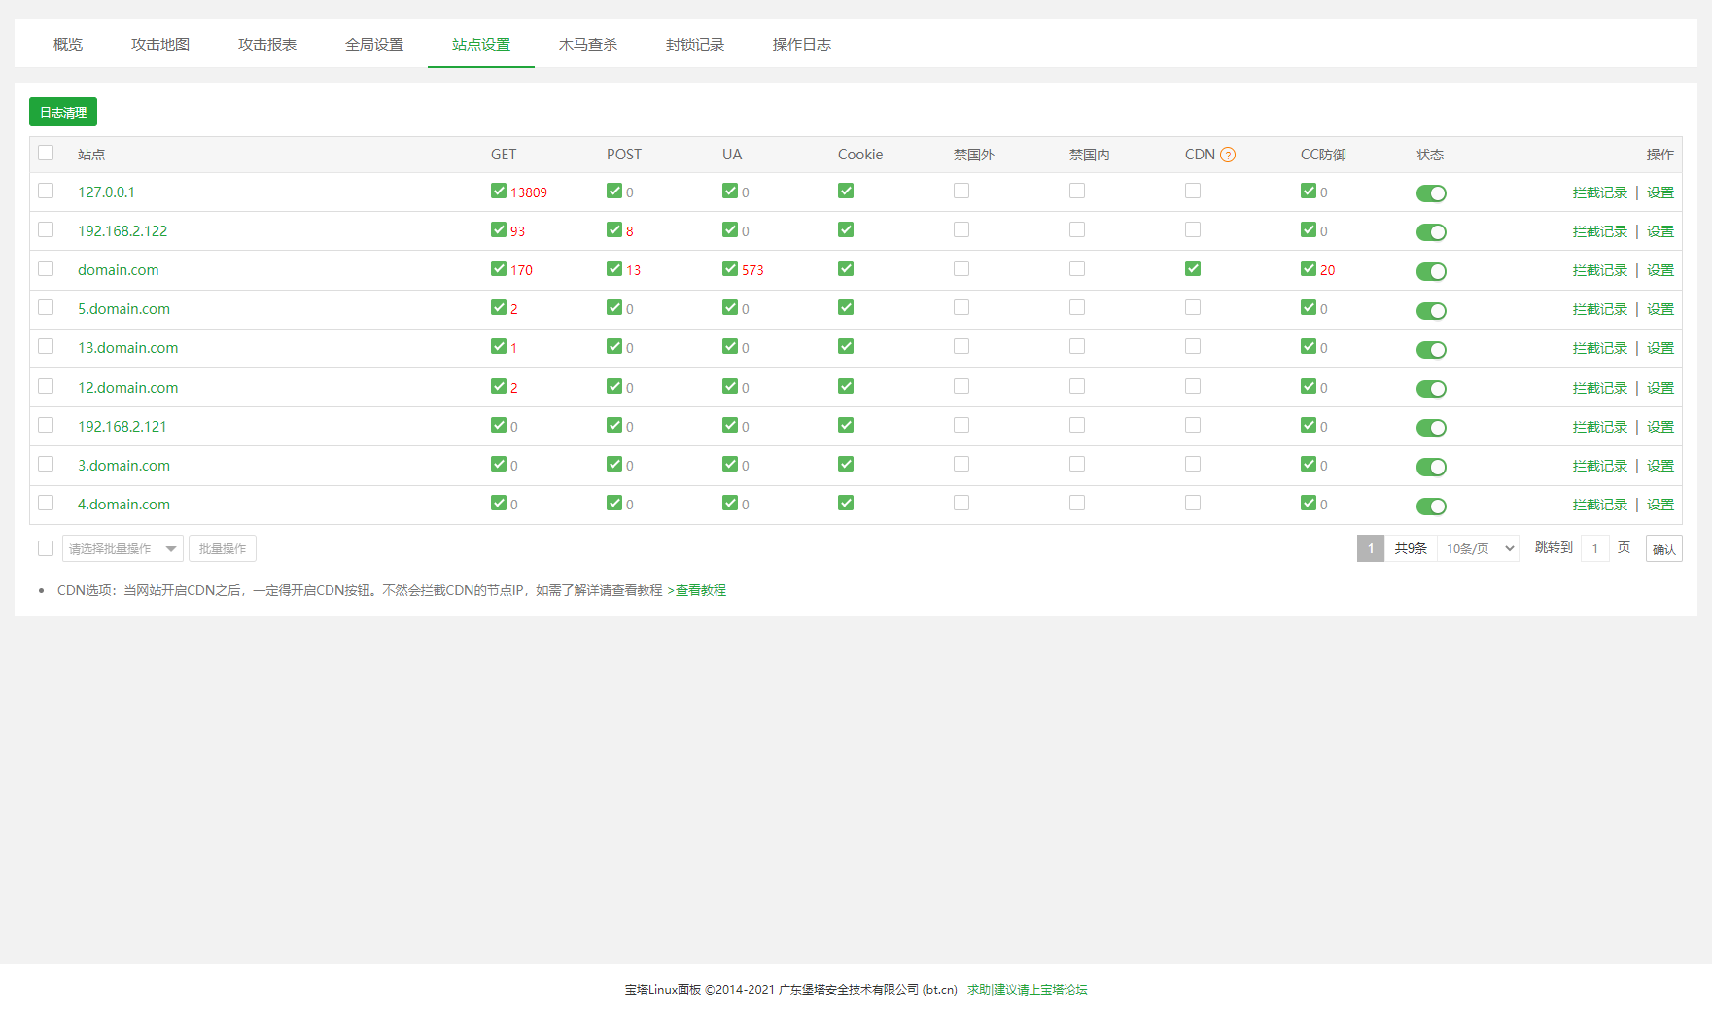Image resolution: width=1712 pixels, height=1013 pixels.
Task: Open 拦截记录 for domain.com
Action: (1599, 270)
